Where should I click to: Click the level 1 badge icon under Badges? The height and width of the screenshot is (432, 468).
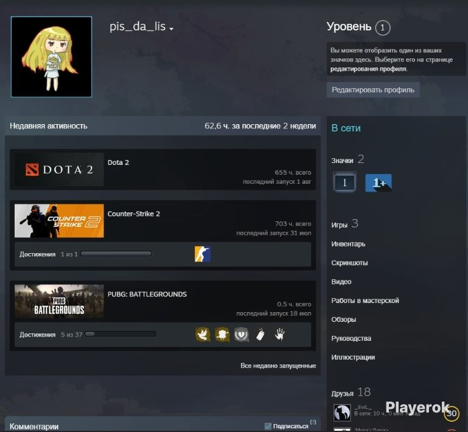pos(344,183)
